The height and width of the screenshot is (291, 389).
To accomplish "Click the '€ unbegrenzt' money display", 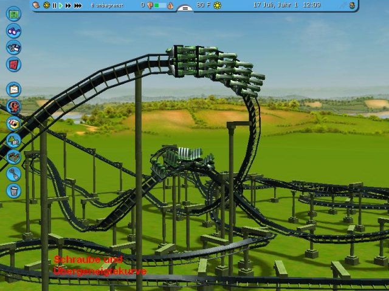I will click(x=107, y=5).
